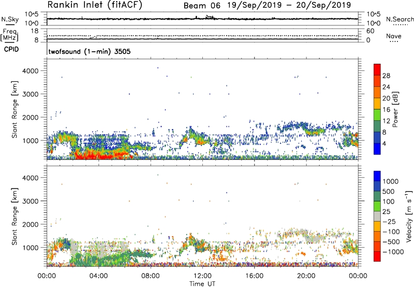The height and width of the screenshot is (287, 414).
Task: Click the Power colorbar tick label 24
Action: 386,87
